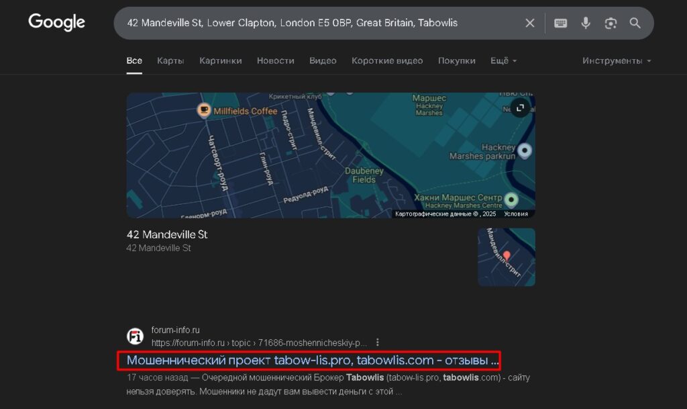Expand the Ещё dropdown menu
Screen dimensions: 687x409
[x=503, y=60]
